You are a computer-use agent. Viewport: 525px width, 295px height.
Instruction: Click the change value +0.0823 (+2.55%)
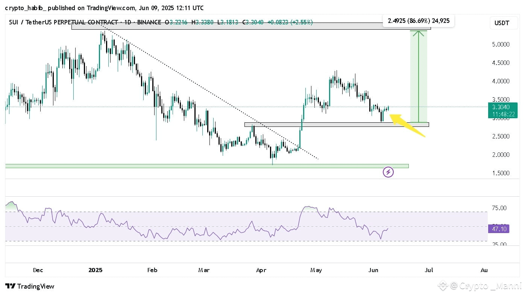[x=290, y=23]
